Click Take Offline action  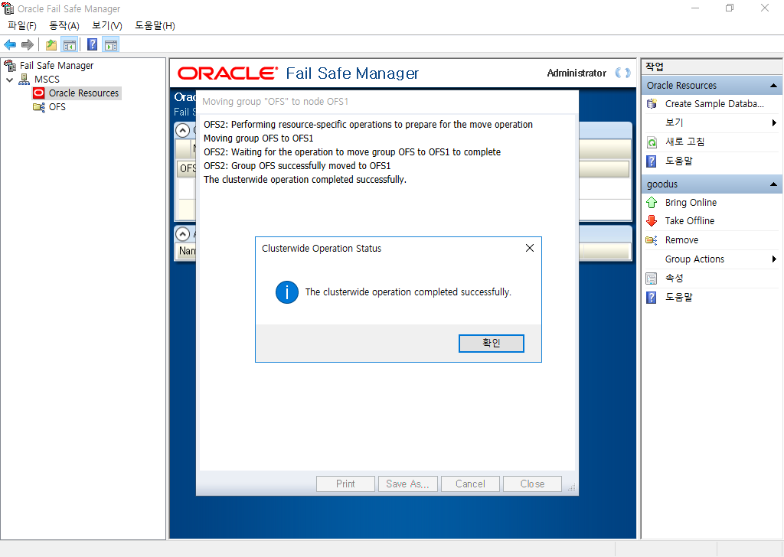[690, 221]
